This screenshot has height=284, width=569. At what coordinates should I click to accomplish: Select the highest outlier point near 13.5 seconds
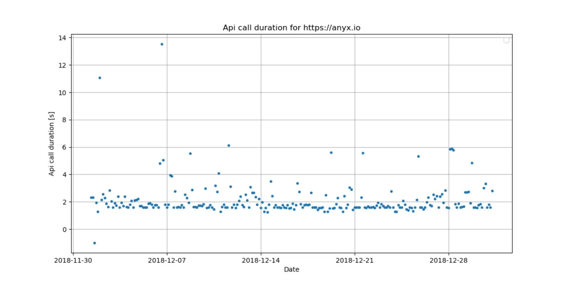162,44
